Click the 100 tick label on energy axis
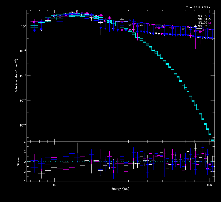Viewport: 221px width, 202px height. click(209, 184)
